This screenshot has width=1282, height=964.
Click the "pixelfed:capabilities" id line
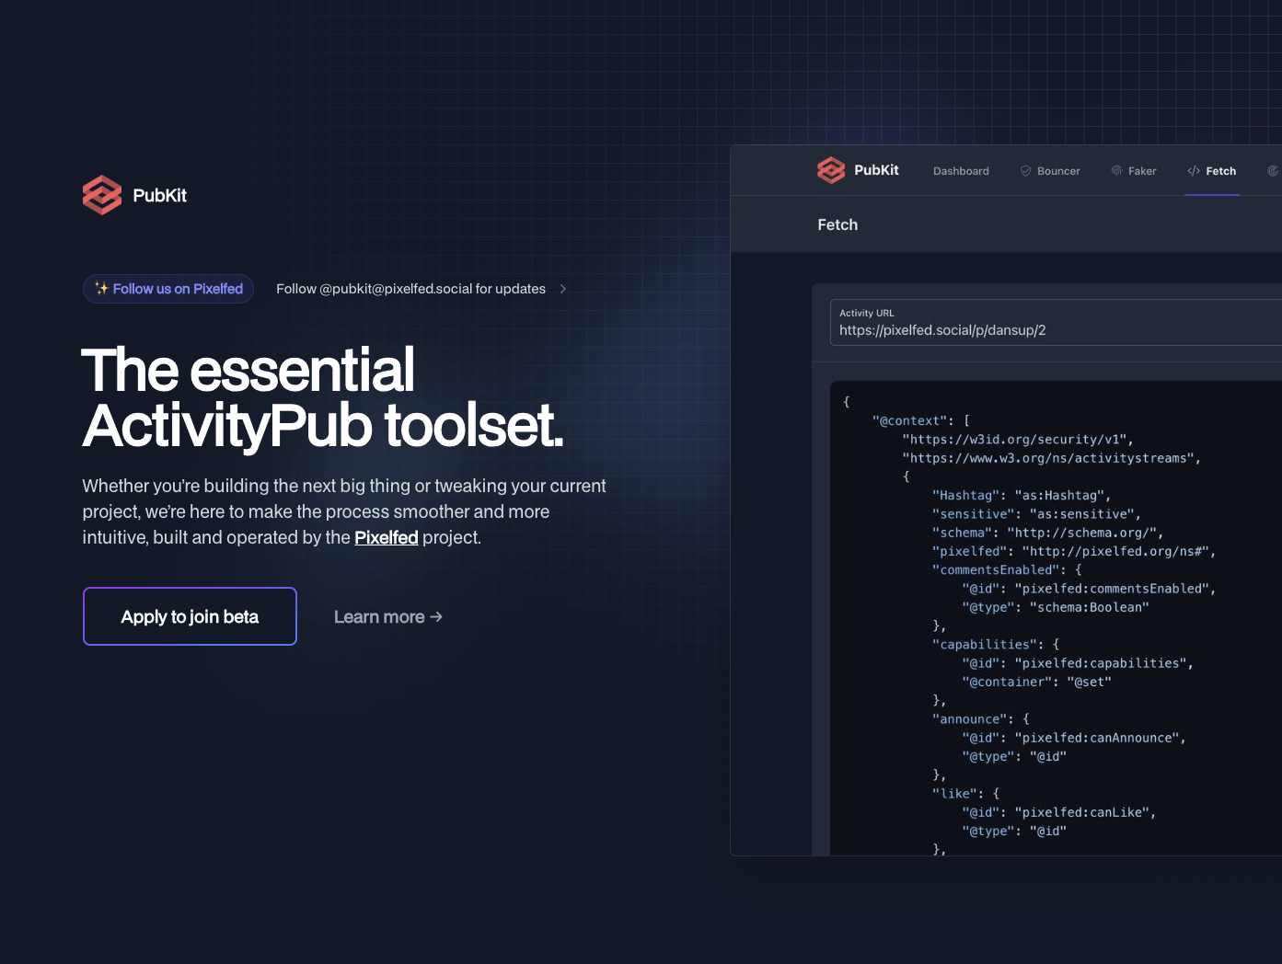[1078, 663]
